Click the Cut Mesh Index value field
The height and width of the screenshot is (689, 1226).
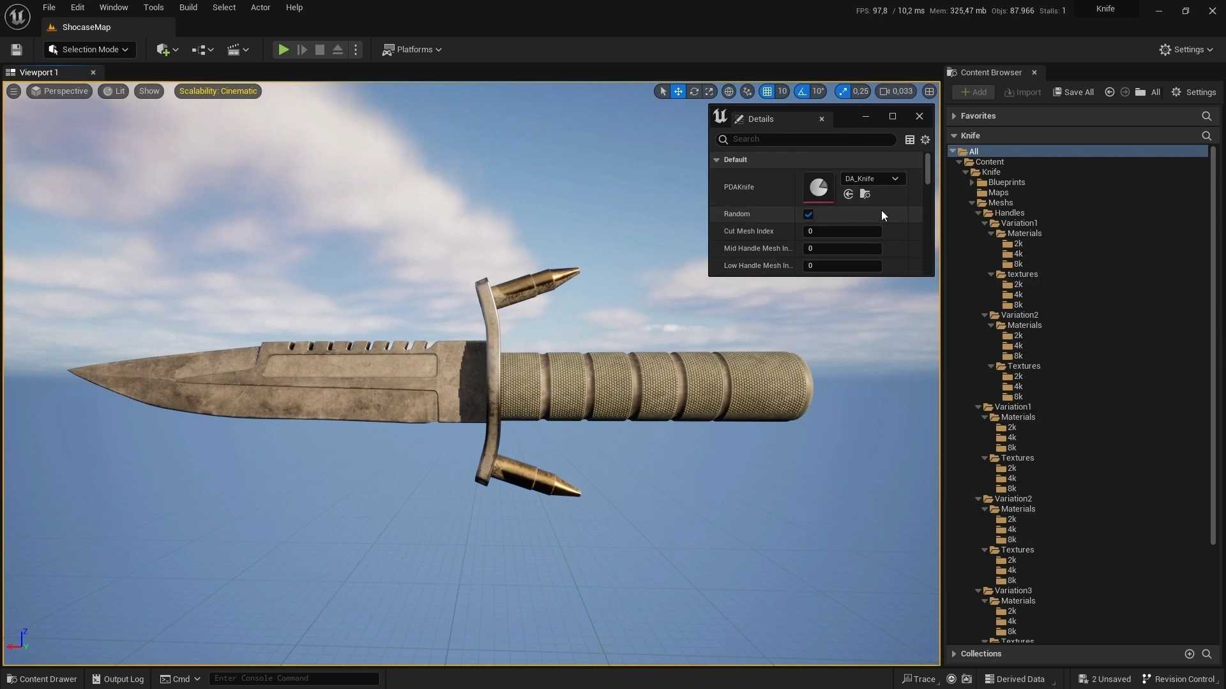pos(842,232)
